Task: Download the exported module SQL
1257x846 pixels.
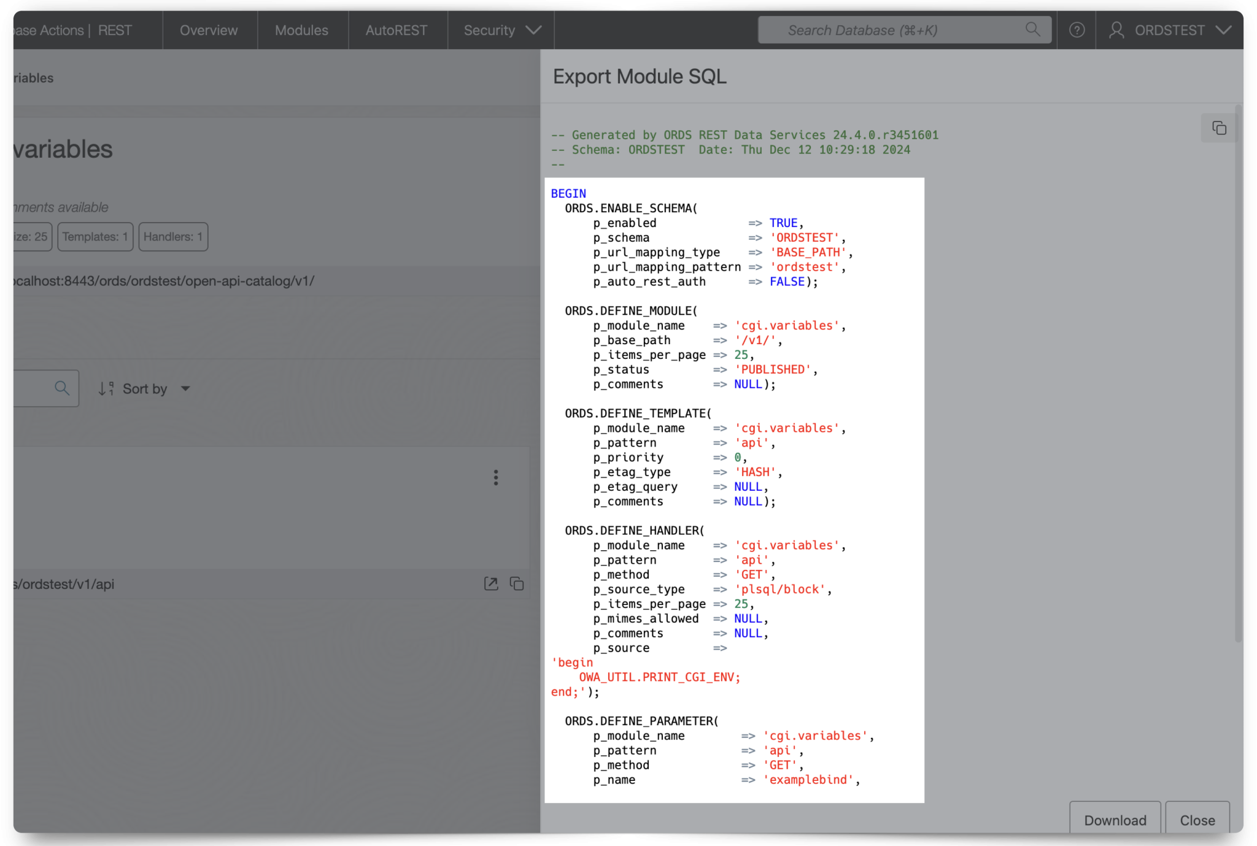Action: 1115,820
